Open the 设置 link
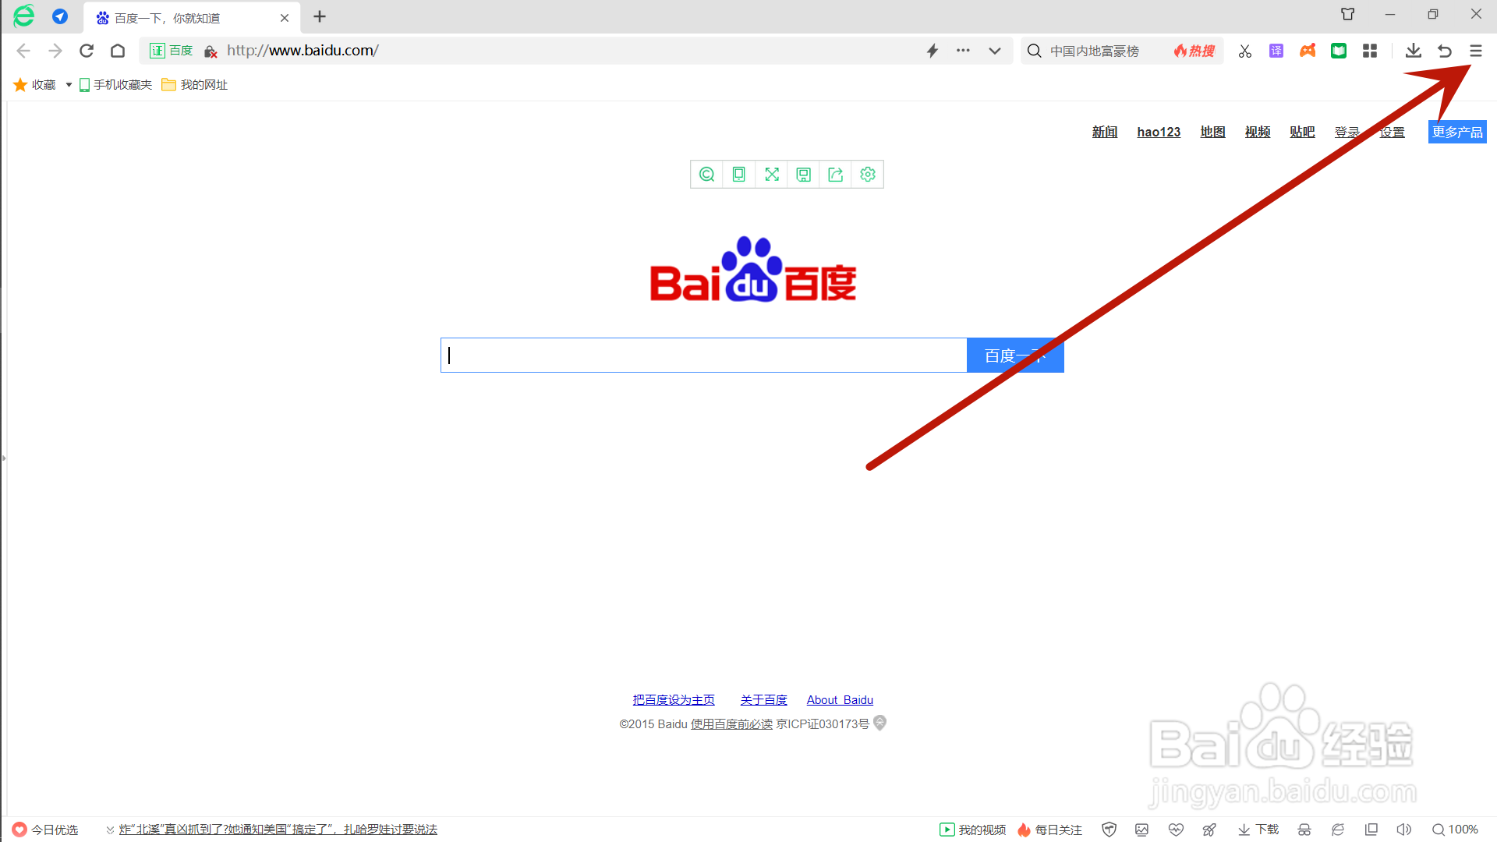Image resolution: width=1497 pixels, height=842 pixels. [x=1393, y=132]
